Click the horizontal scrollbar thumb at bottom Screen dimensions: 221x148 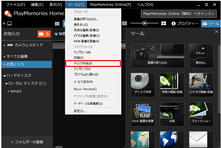(59, 147)
